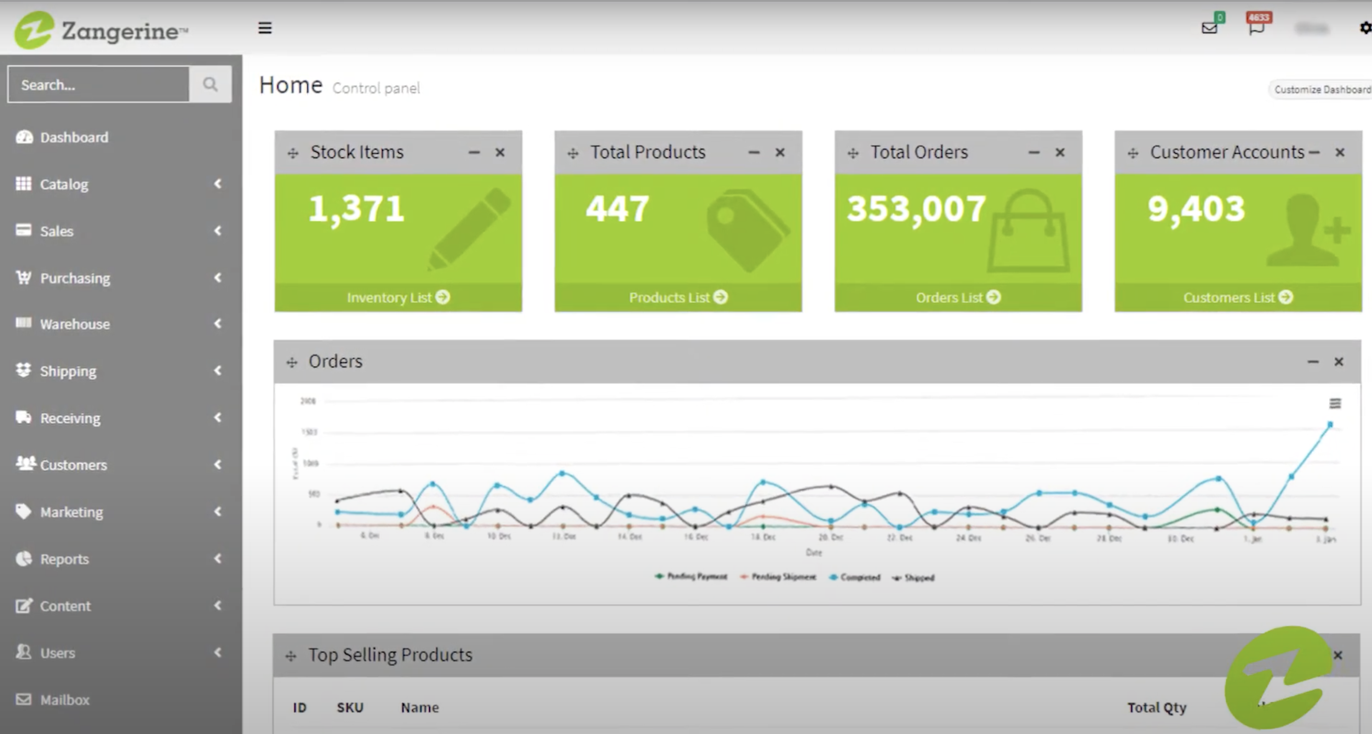The height and width of the screenshot is (734, 1372).
Task: Open Mailbox in the sidebar
Action: point(64,700)
